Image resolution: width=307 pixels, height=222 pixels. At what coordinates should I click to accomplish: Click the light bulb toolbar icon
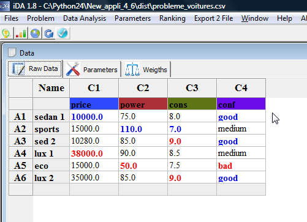click(6, 33)
